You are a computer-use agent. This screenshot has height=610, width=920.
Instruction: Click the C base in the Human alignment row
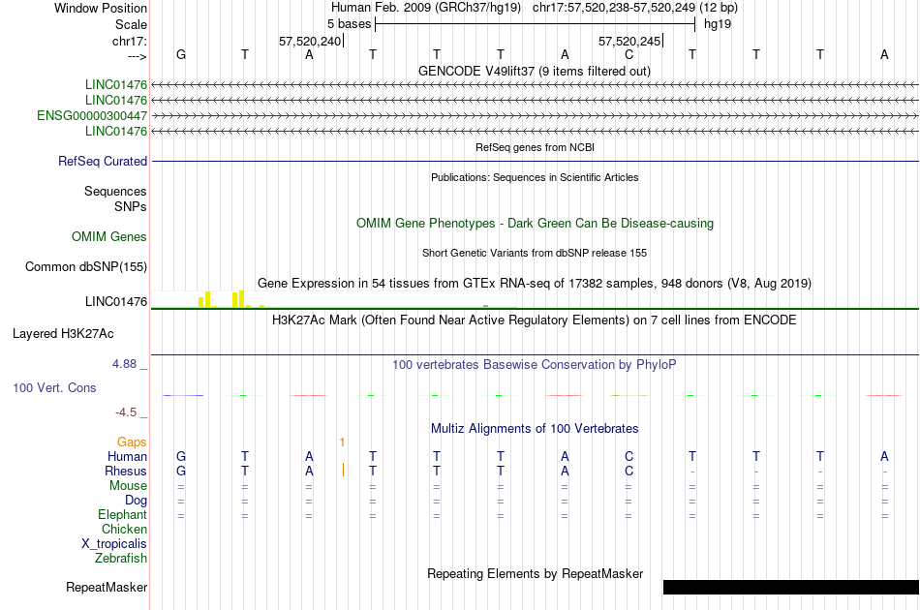coord(629,456)
